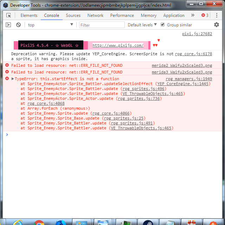Viewport: 225px width, 225px height.
Task: Open rpg_sprites.js:736 stack link
Action: click(x=139, y=98)
